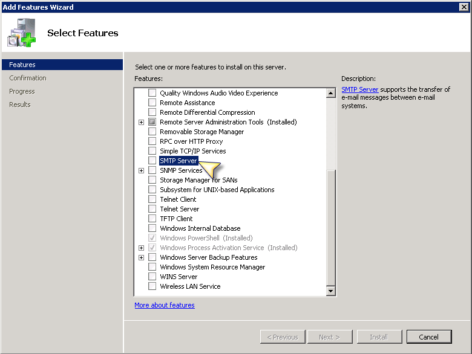Click the Add Features wizard server icon
The image size is (472, 354).
click(x=22, y=33)
